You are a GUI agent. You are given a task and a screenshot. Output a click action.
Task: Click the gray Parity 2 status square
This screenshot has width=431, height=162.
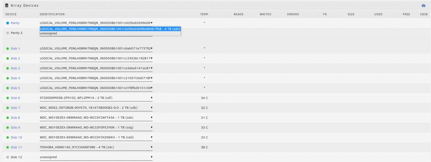click(8, 33)
